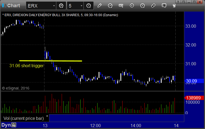
Task: Select the pencil drawing tool
Action: 99,6
